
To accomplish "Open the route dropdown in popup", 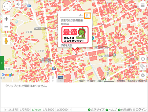I will [81, 16].
